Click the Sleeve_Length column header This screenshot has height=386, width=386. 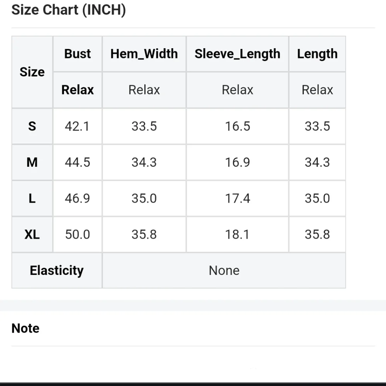point(237,54)
